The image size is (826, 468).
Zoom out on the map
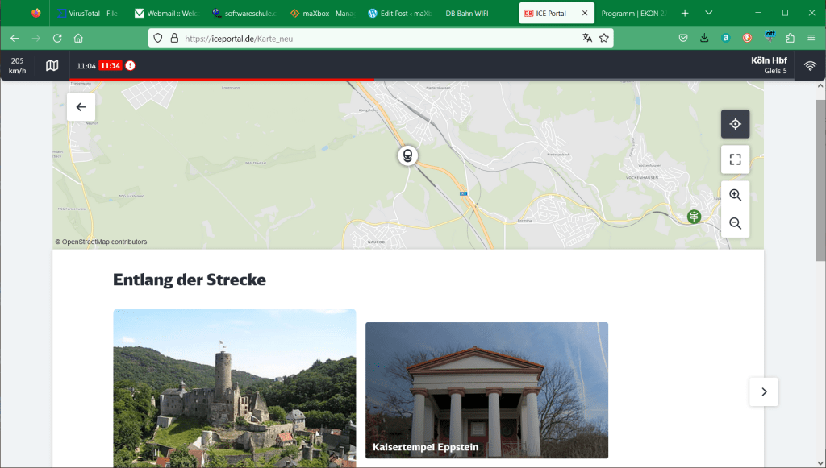pos(735,223)
